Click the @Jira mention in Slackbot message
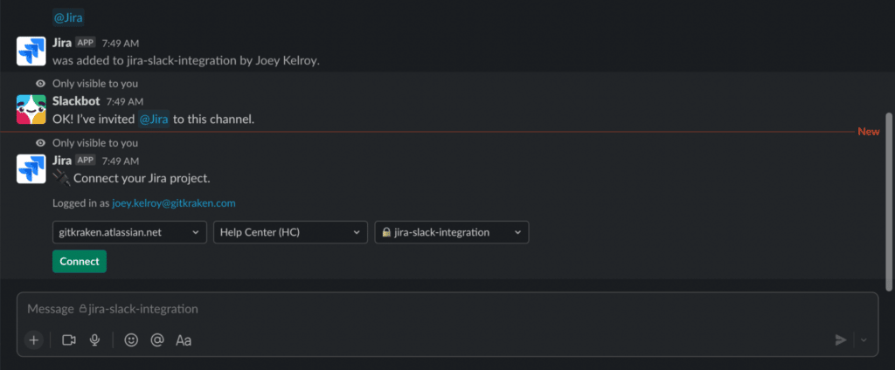Screen dimensions: 895x370 click(x=154, y=120)
